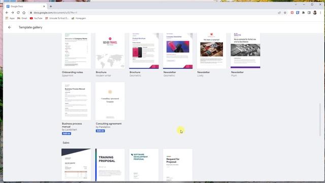Open the YouTube bookmark
Viewport: 325px width, 183px height.
coord(36,18)
